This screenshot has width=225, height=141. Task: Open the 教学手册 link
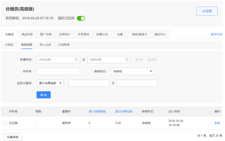(217, 35)
